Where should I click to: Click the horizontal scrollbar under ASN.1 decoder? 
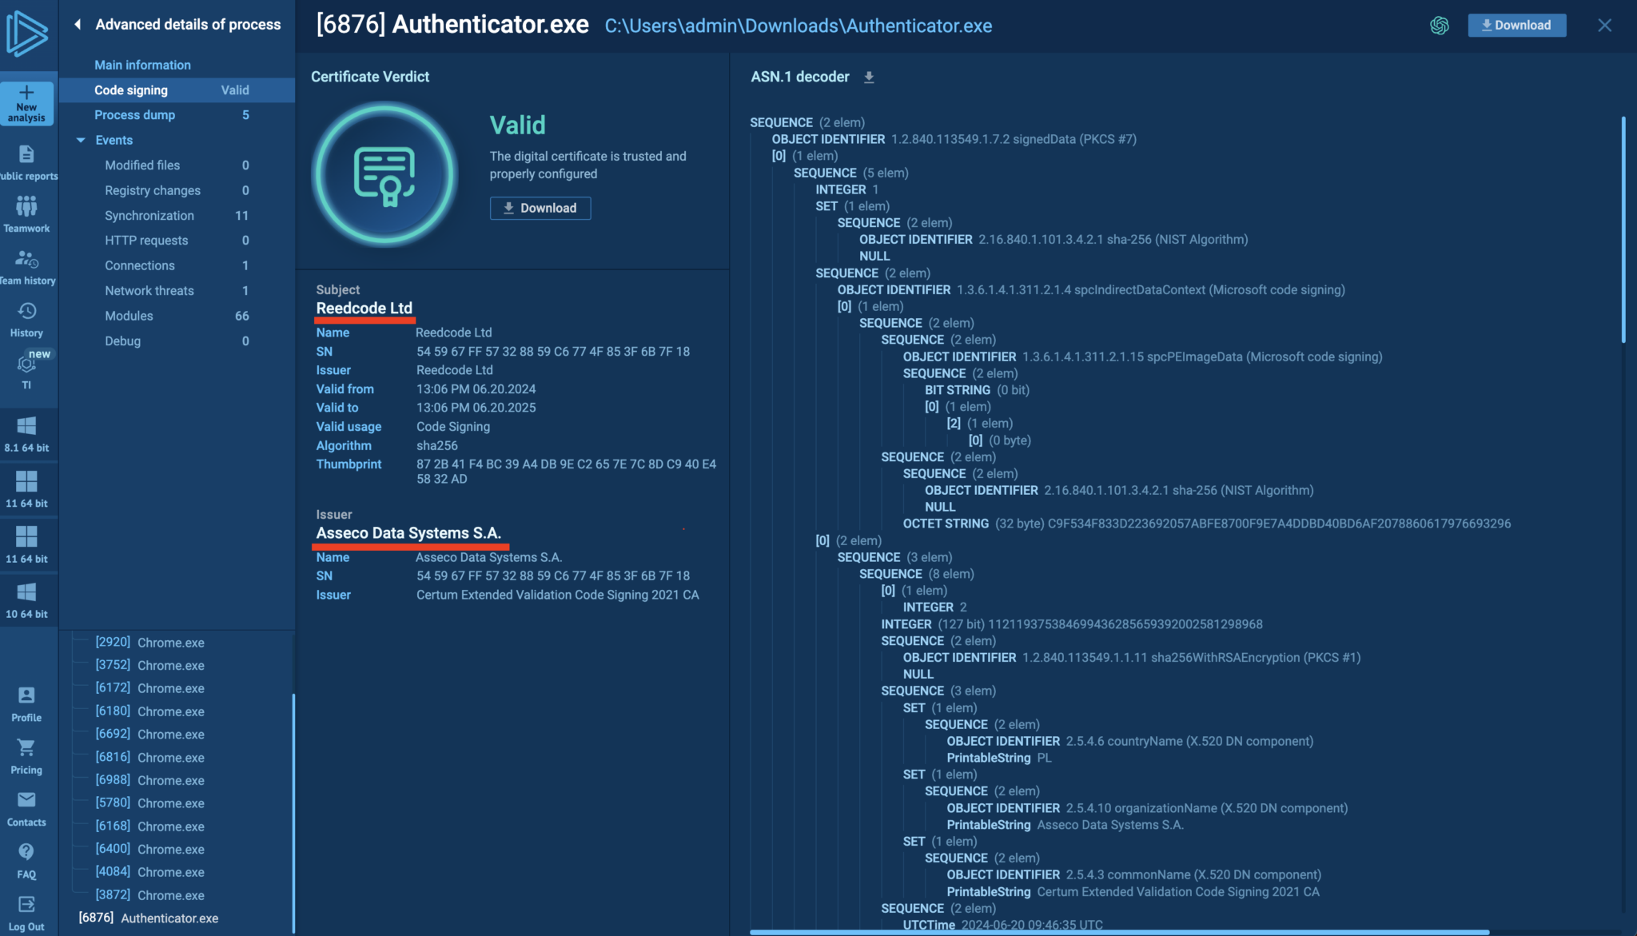tap(1119, 931)
